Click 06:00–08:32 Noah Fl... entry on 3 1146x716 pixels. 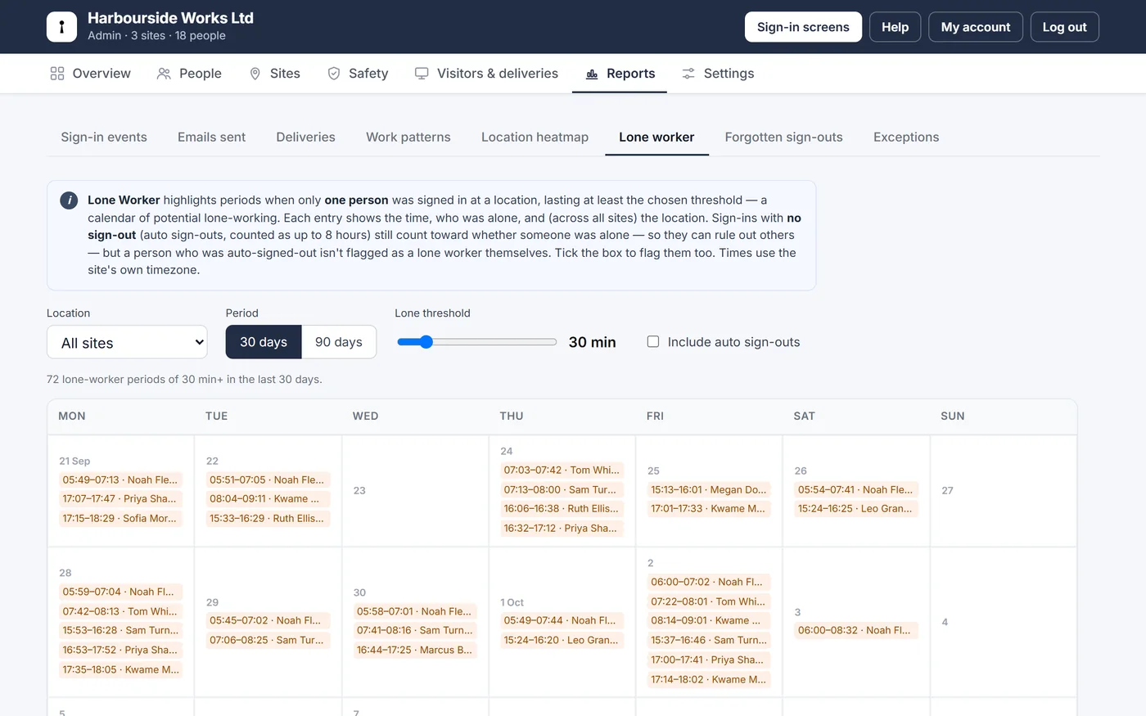point(856,631)
